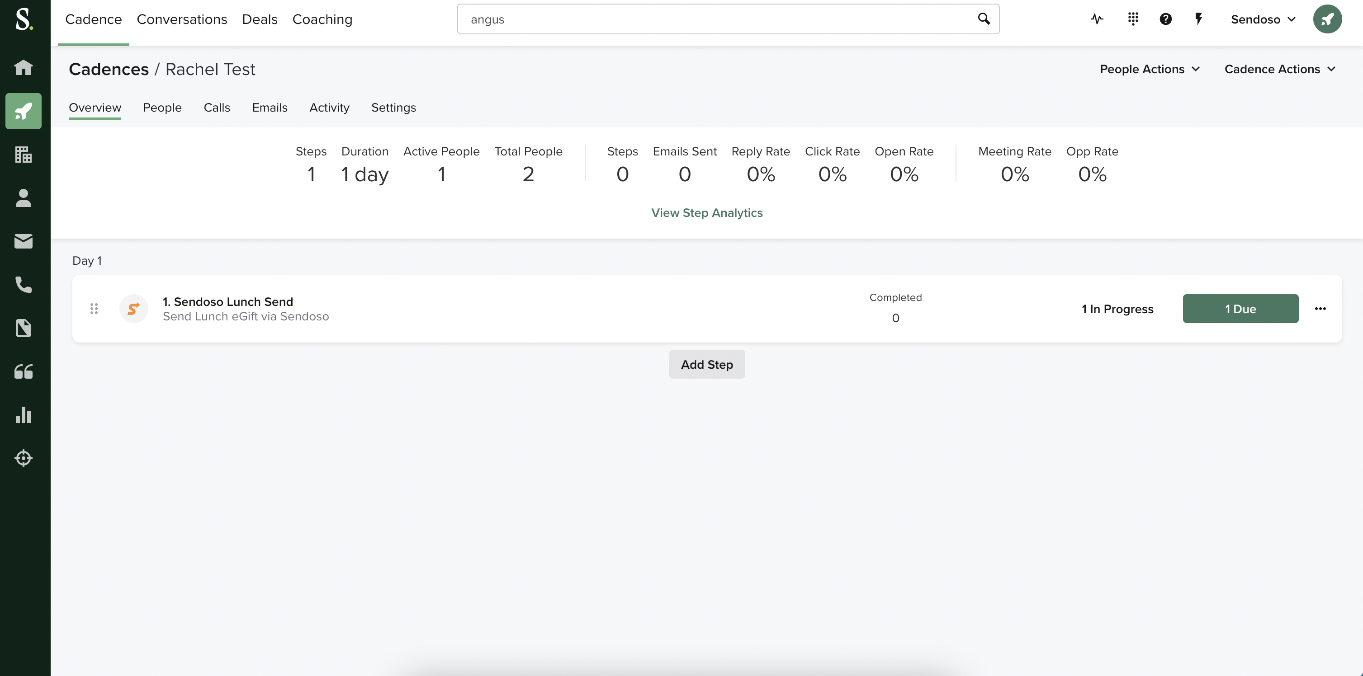Open the 1. Sendoso Lunch Send step title

228,302
